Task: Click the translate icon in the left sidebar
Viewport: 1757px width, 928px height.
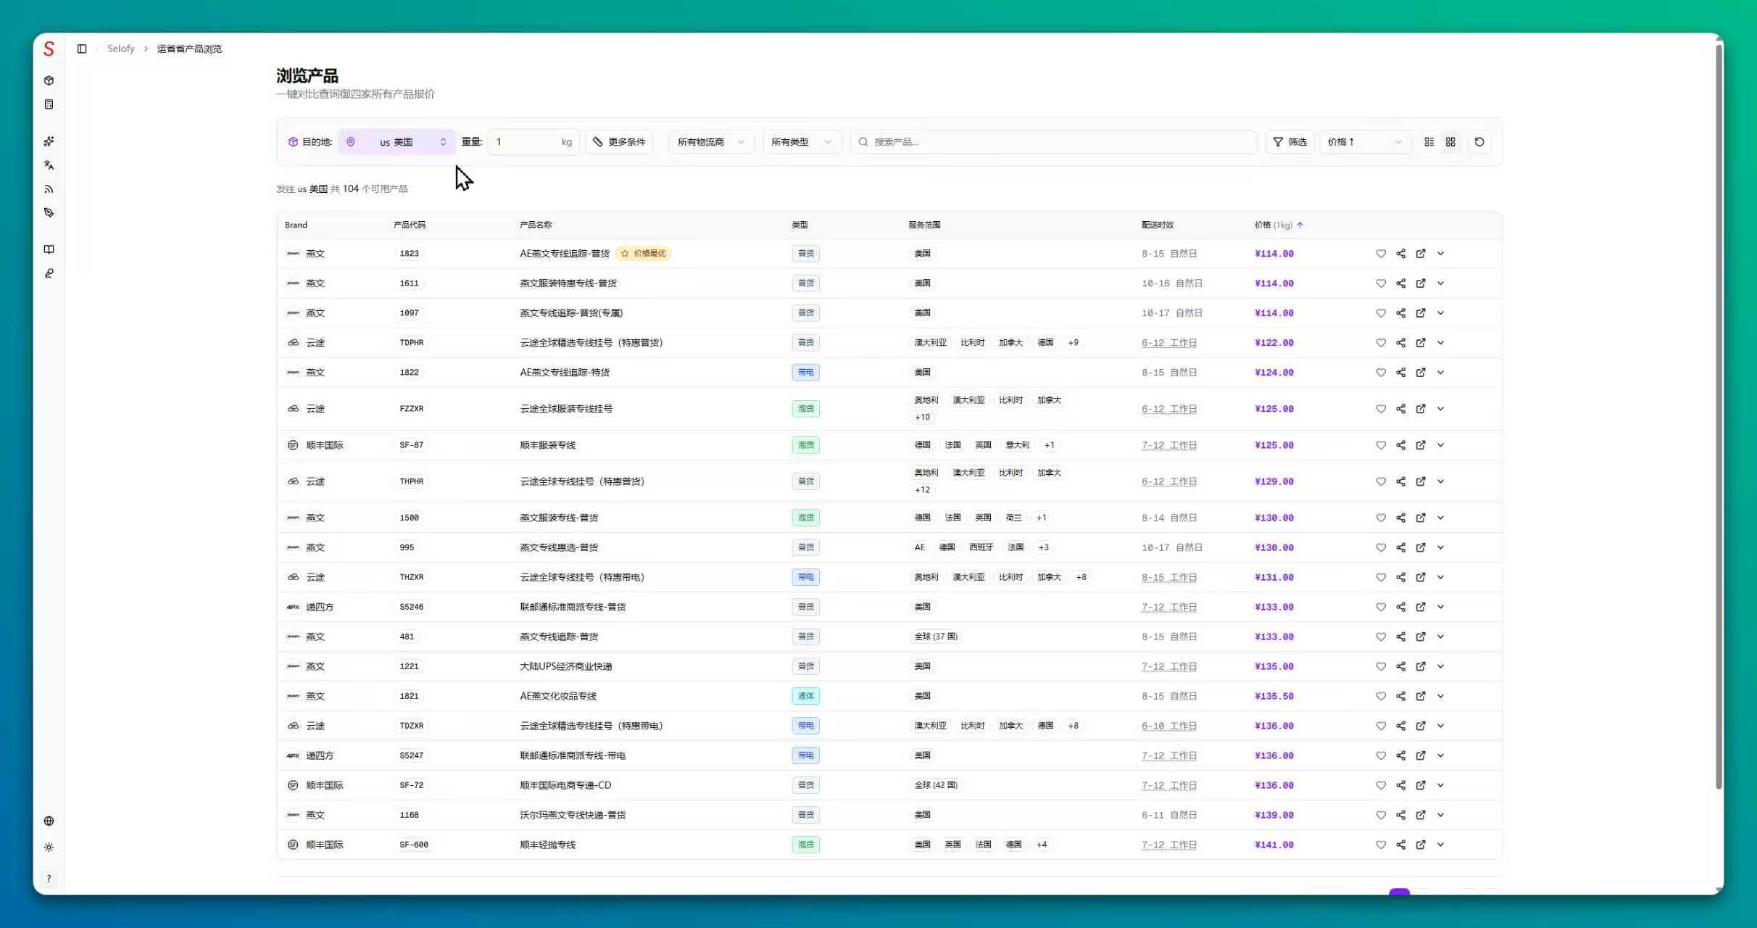Action: (x=49, y=165)
